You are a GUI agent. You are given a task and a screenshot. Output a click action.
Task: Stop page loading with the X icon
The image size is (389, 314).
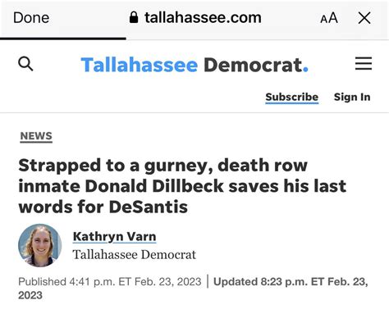(364, 18)
